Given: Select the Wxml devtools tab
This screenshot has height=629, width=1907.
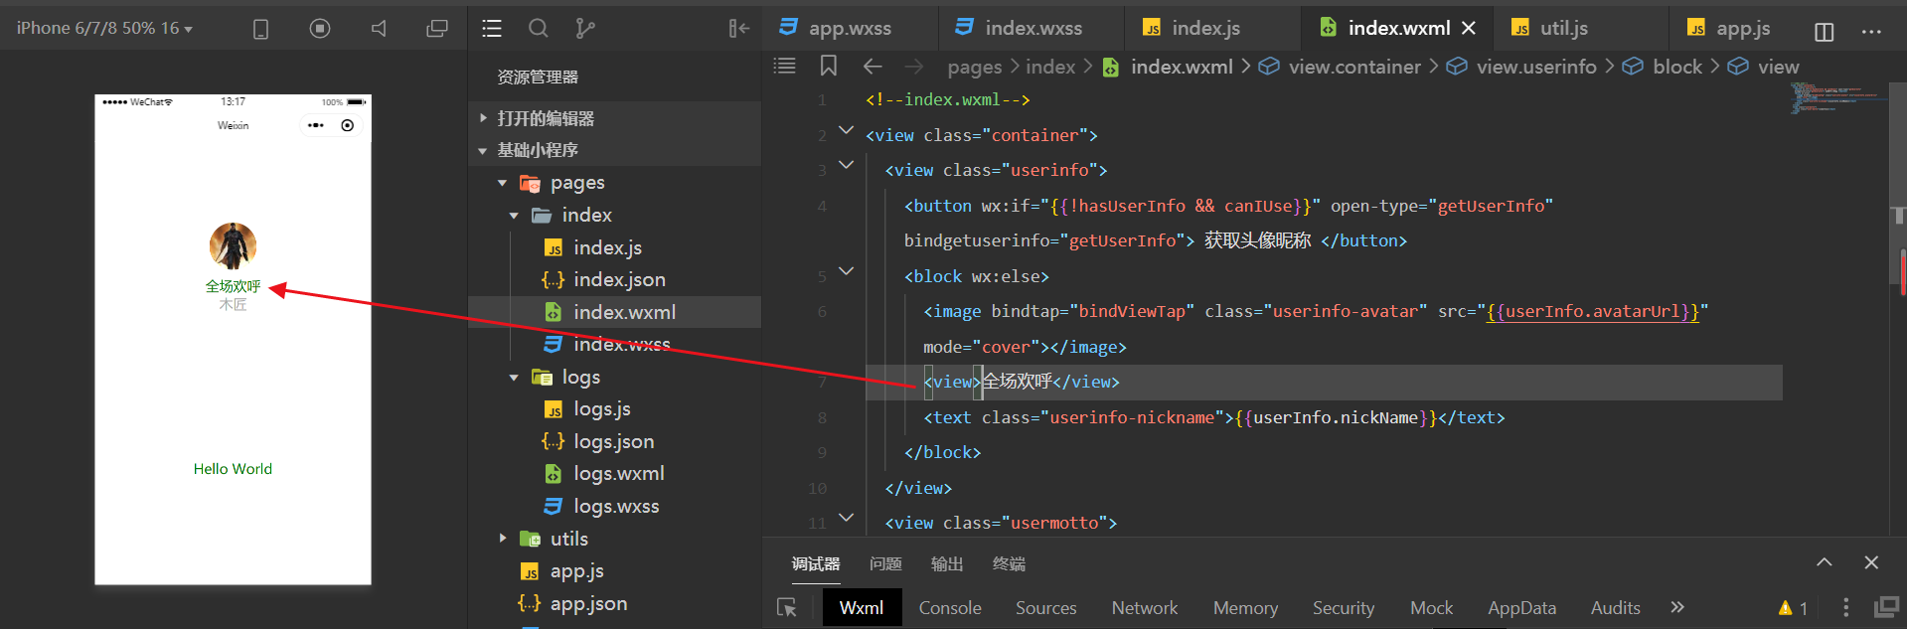Looking at the screenshot, I should click(862, 607).
